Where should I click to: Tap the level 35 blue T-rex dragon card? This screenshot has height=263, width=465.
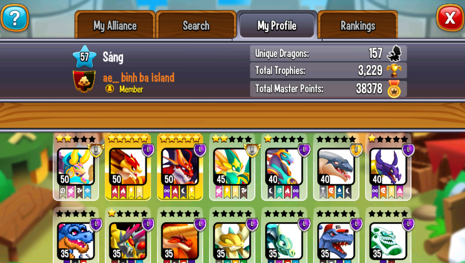pyautogui.click(x=76, y=236)
